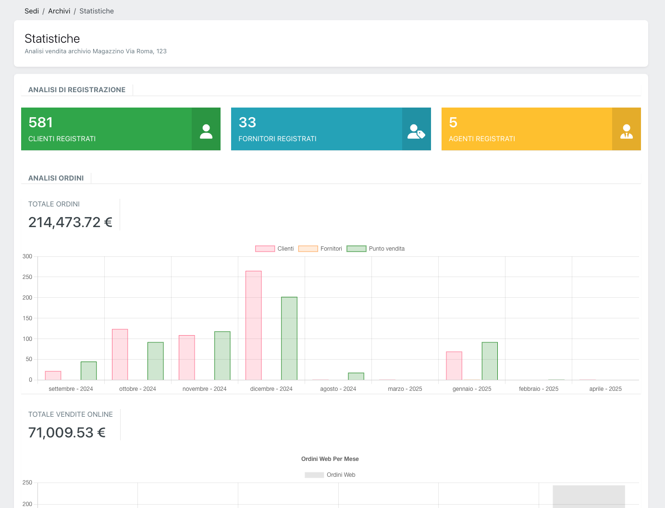Click the novembre 2024 Clienti pink bar
The width and height of the screenshot is (665, 508).
point(187,358)
